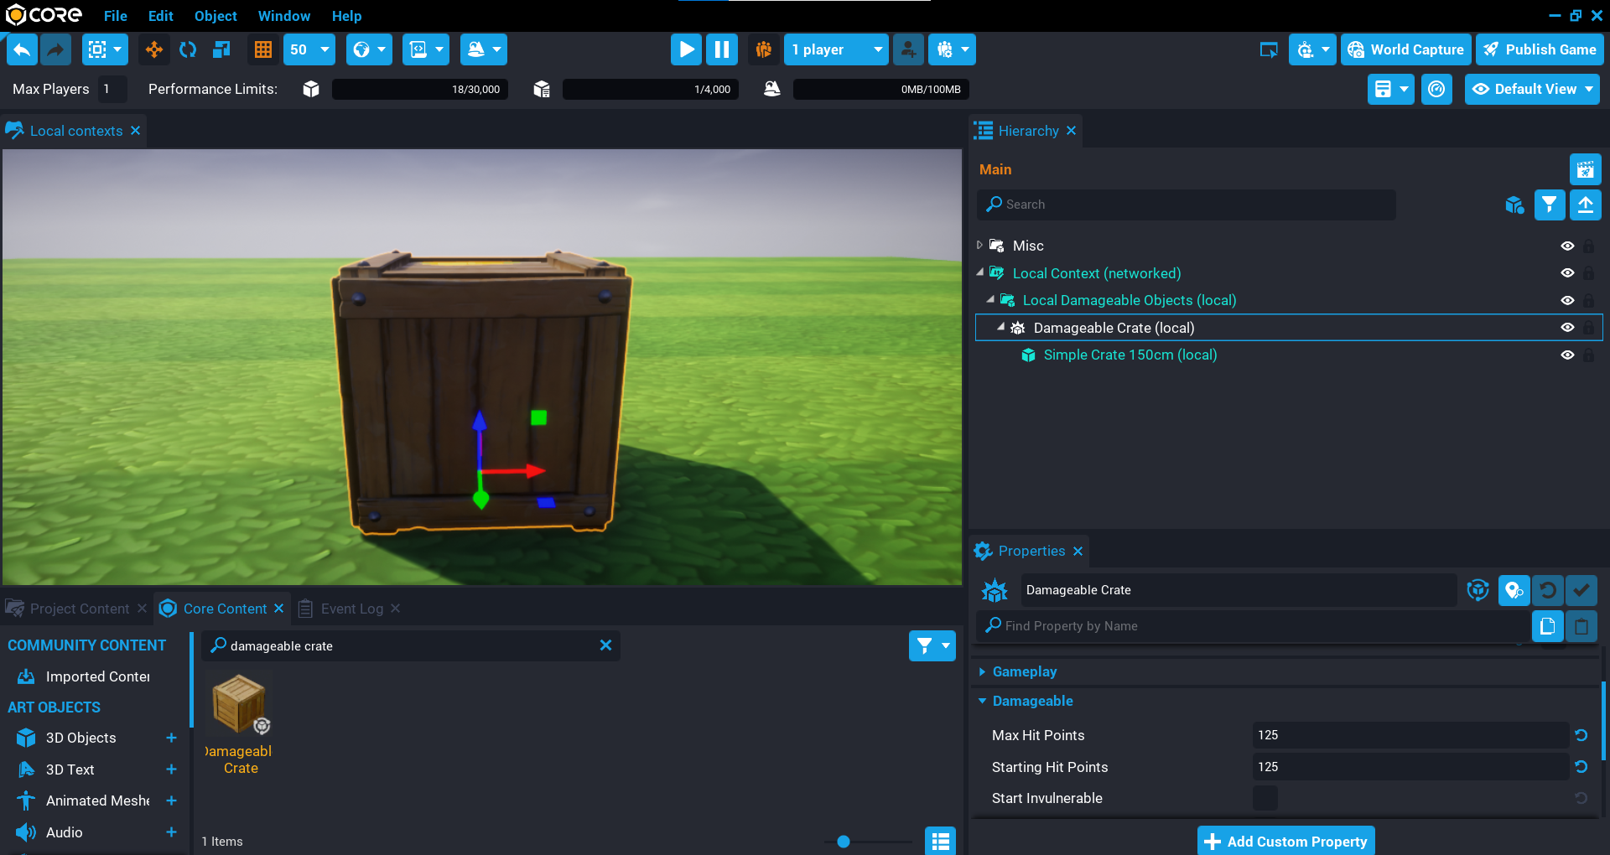Click the rotation mode cycle icon
The width and height of the screenshot is (1610, 855).
pyautogui.click(x=187, y=49)
